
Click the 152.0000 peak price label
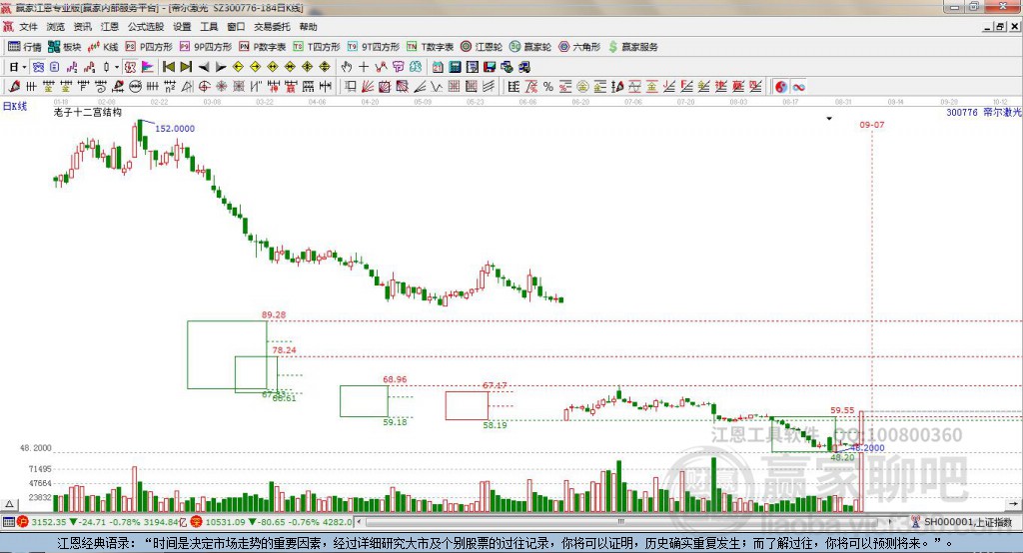tap(175, 129)
